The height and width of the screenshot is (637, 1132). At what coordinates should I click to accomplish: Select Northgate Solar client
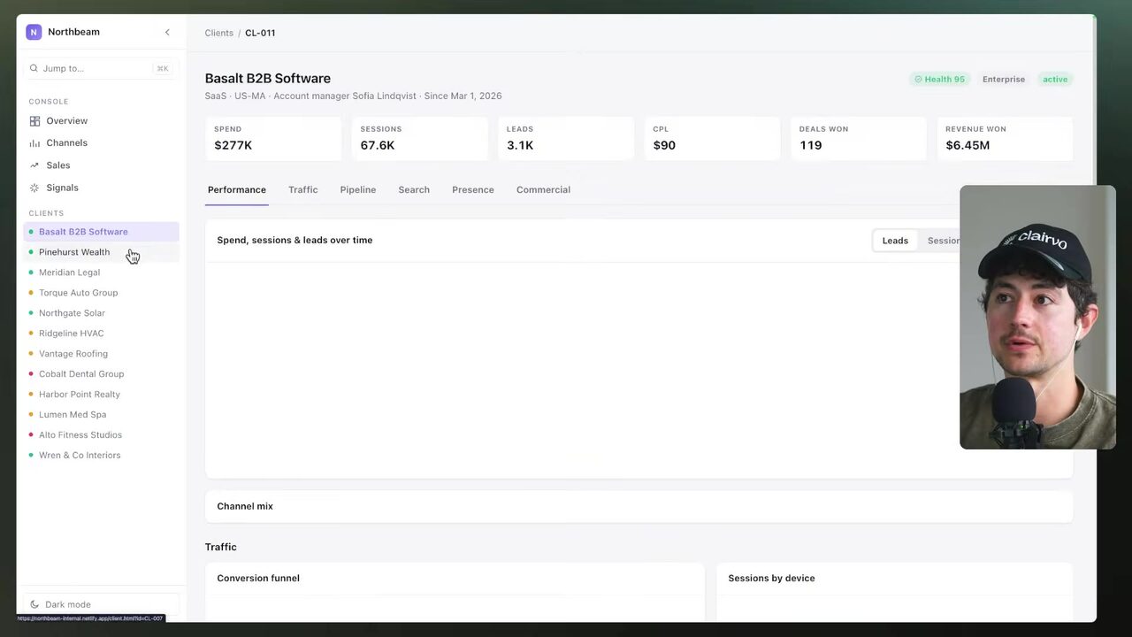click(x=101, y=313)
